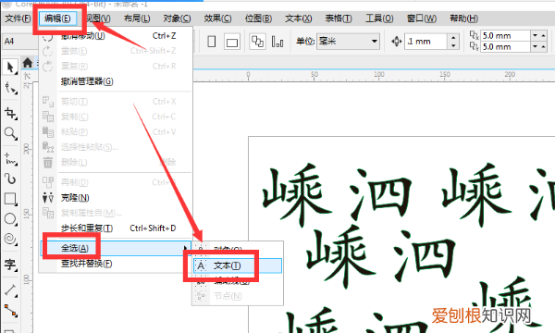Open 撤消管理器(G) undo manager

[x=117, y=81]
